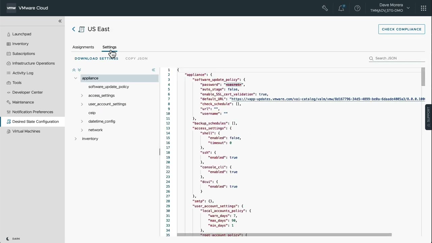Expand the user_account_settings tree node
The width and height of the screenshot is (432, 243).
point(82,104)
